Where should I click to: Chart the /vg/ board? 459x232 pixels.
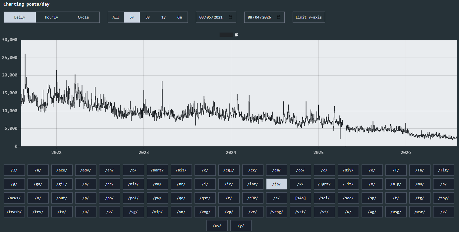(x=134, y=212)
